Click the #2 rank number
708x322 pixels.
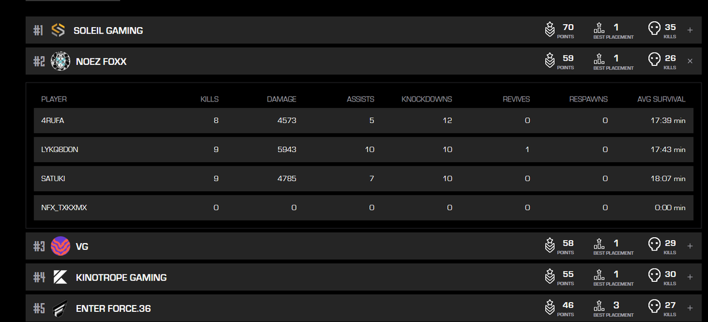[39, 61]
